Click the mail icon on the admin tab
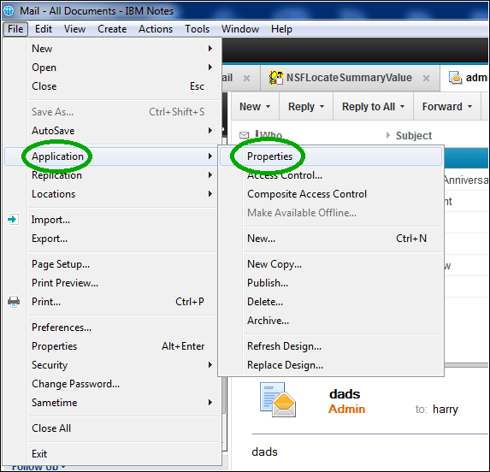 pyautogui.click(x=455, y=78)
